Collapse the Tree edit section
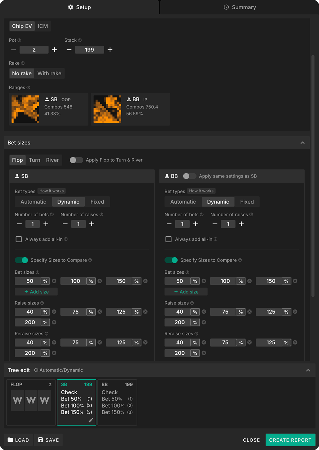The width and height of the screenshot is (319, 450). (308, 370)
